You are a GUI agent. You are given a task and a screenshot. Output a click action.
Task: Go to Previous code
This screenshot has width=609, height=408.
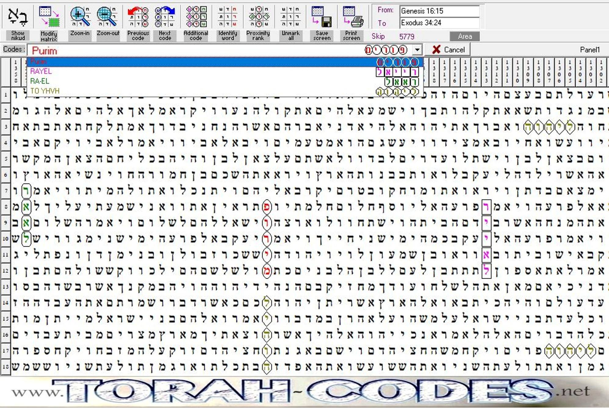pos(138,17)
